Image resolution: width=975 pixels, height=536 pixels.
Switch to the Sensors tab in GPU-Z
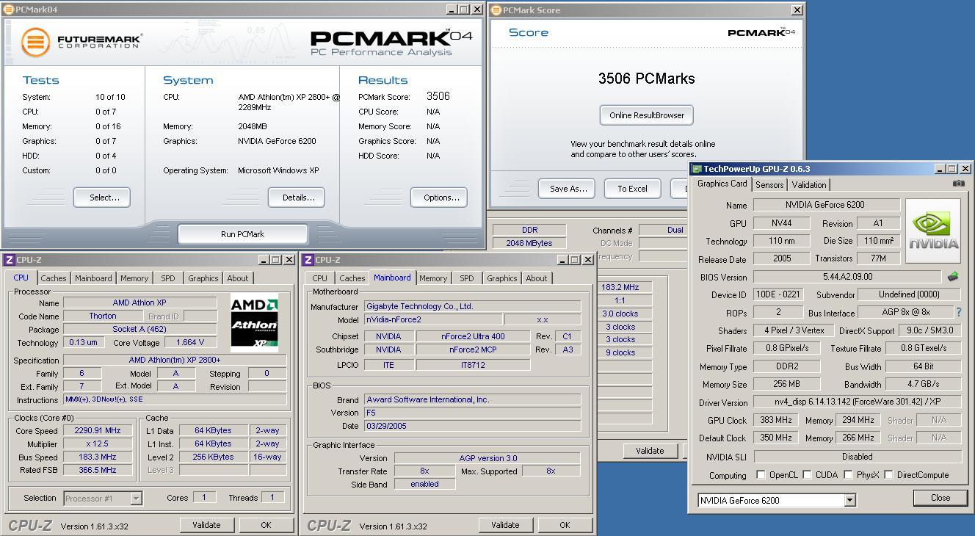click(769, 185)
